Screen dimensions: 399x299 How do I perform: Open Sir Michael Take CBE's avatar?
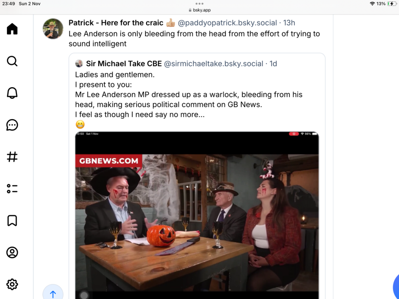coord(80,63)
